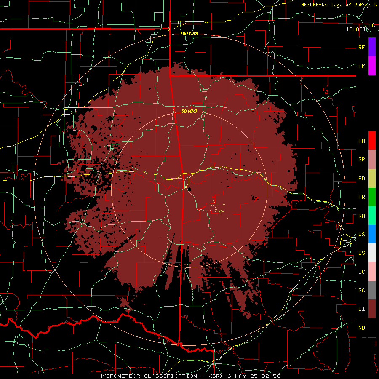Screen dimensions: 379x379
Task: Click the DS legend label
Action: pyautogui.click(x=361, y=253)
